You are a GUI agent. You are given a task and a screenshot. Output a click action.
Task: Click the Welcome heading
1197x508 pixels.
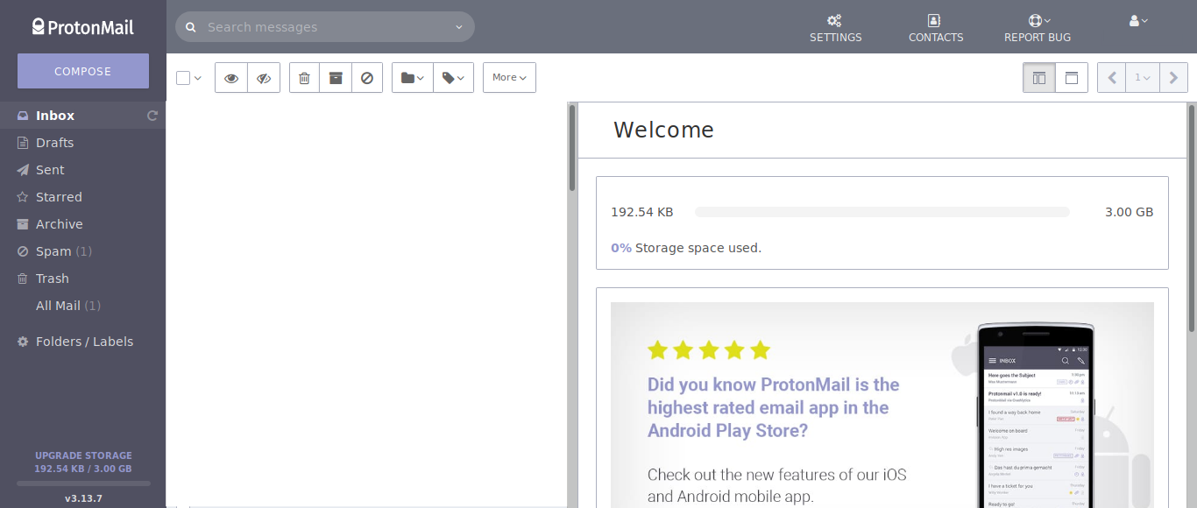click(663, 131)
